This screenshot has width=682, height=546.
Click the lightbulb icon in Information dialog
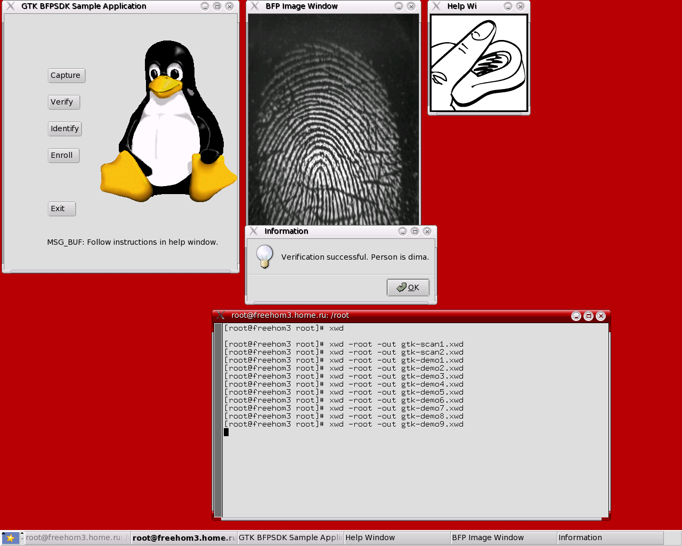coord(264,256)
